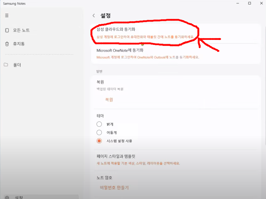The height and width of the screenshot is (199, 266).
Task: Minimize the Samsung Notes window
Action: click(x=238, y=3)
